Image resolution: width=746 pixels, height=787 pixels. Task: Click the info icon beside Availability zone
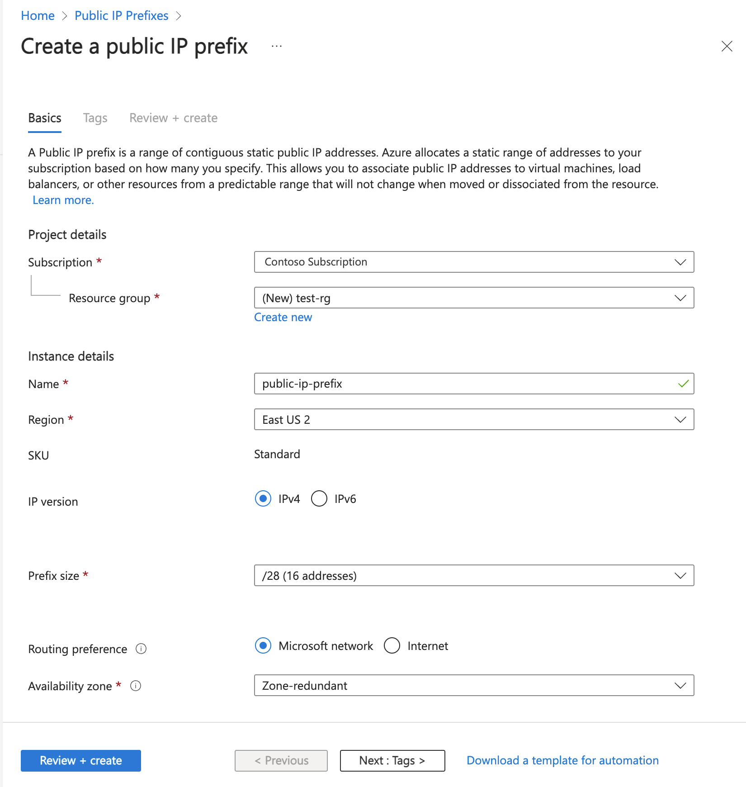136,686
